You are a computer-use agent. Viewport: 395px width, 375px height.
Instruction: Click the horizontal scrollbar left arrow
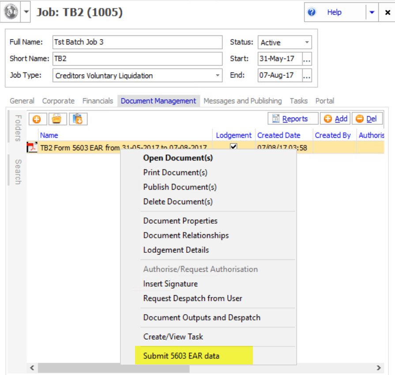[32, 368]
